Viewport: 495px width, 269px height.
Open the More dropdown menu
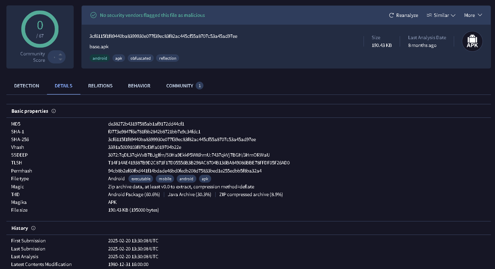(473, 15)
